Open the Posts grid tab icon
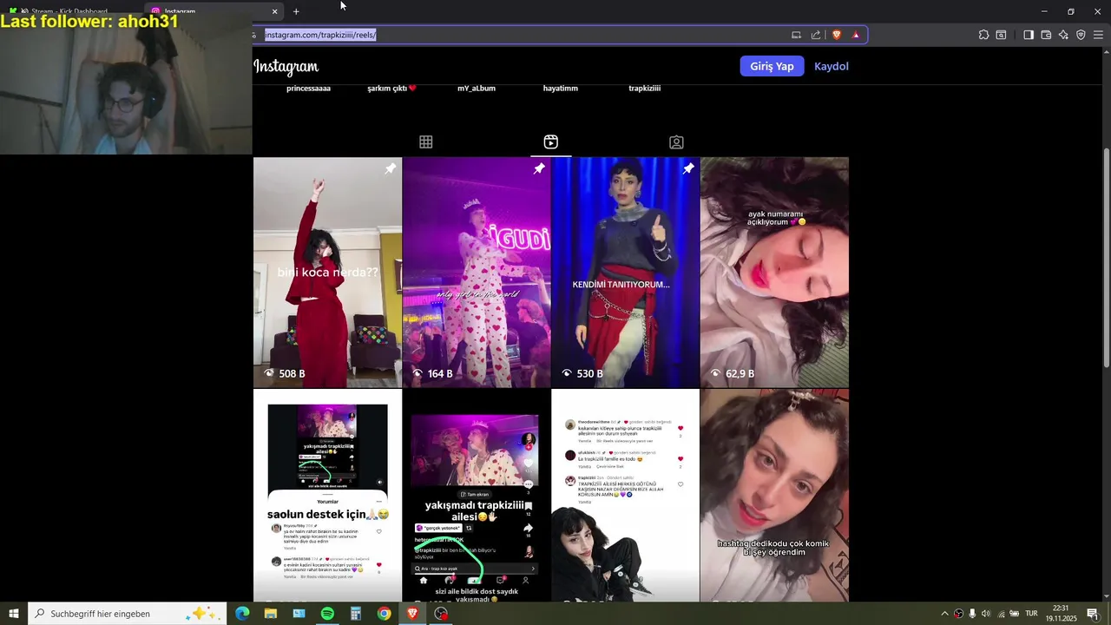The image size is (1111, 625). click(425, 141)
